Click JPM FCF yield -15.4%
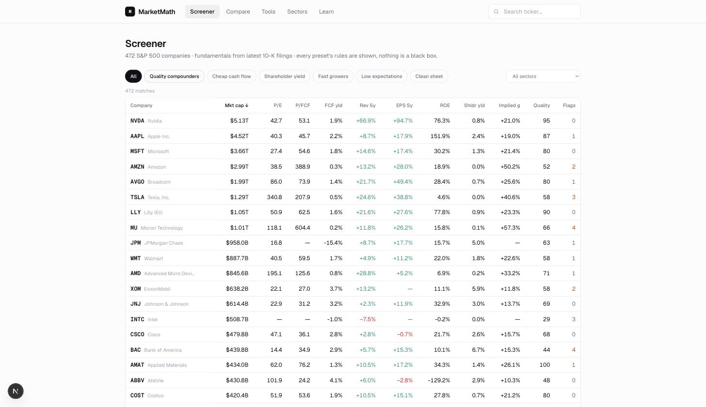The width and height of the screenshot is (706, 407). click(333, 243)
